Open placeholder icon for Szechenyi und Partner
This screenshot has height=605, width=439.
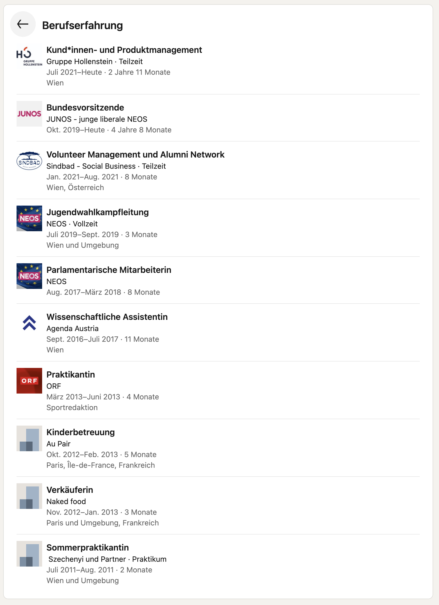29,554
